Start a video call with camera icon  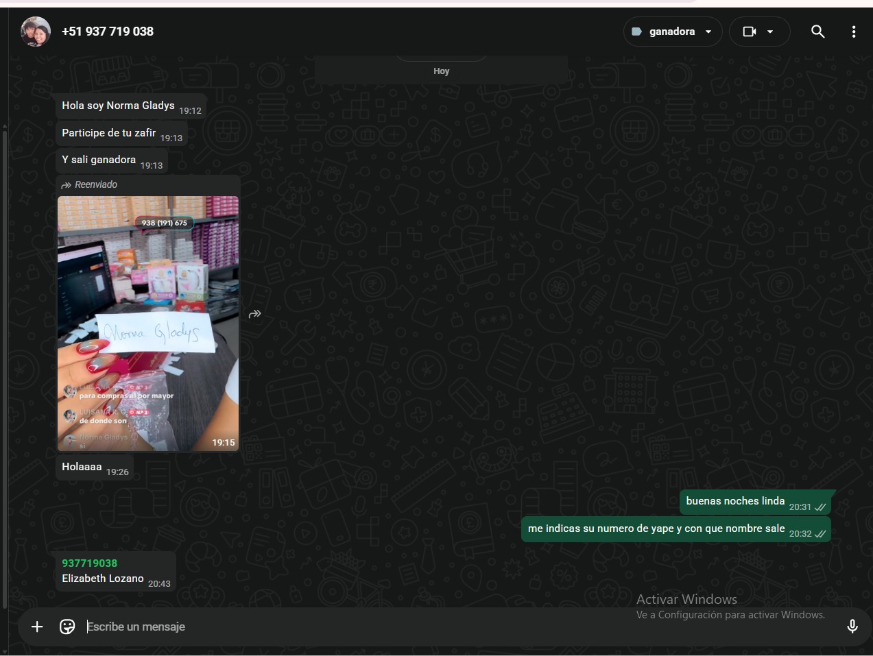(x=750, y=32)
